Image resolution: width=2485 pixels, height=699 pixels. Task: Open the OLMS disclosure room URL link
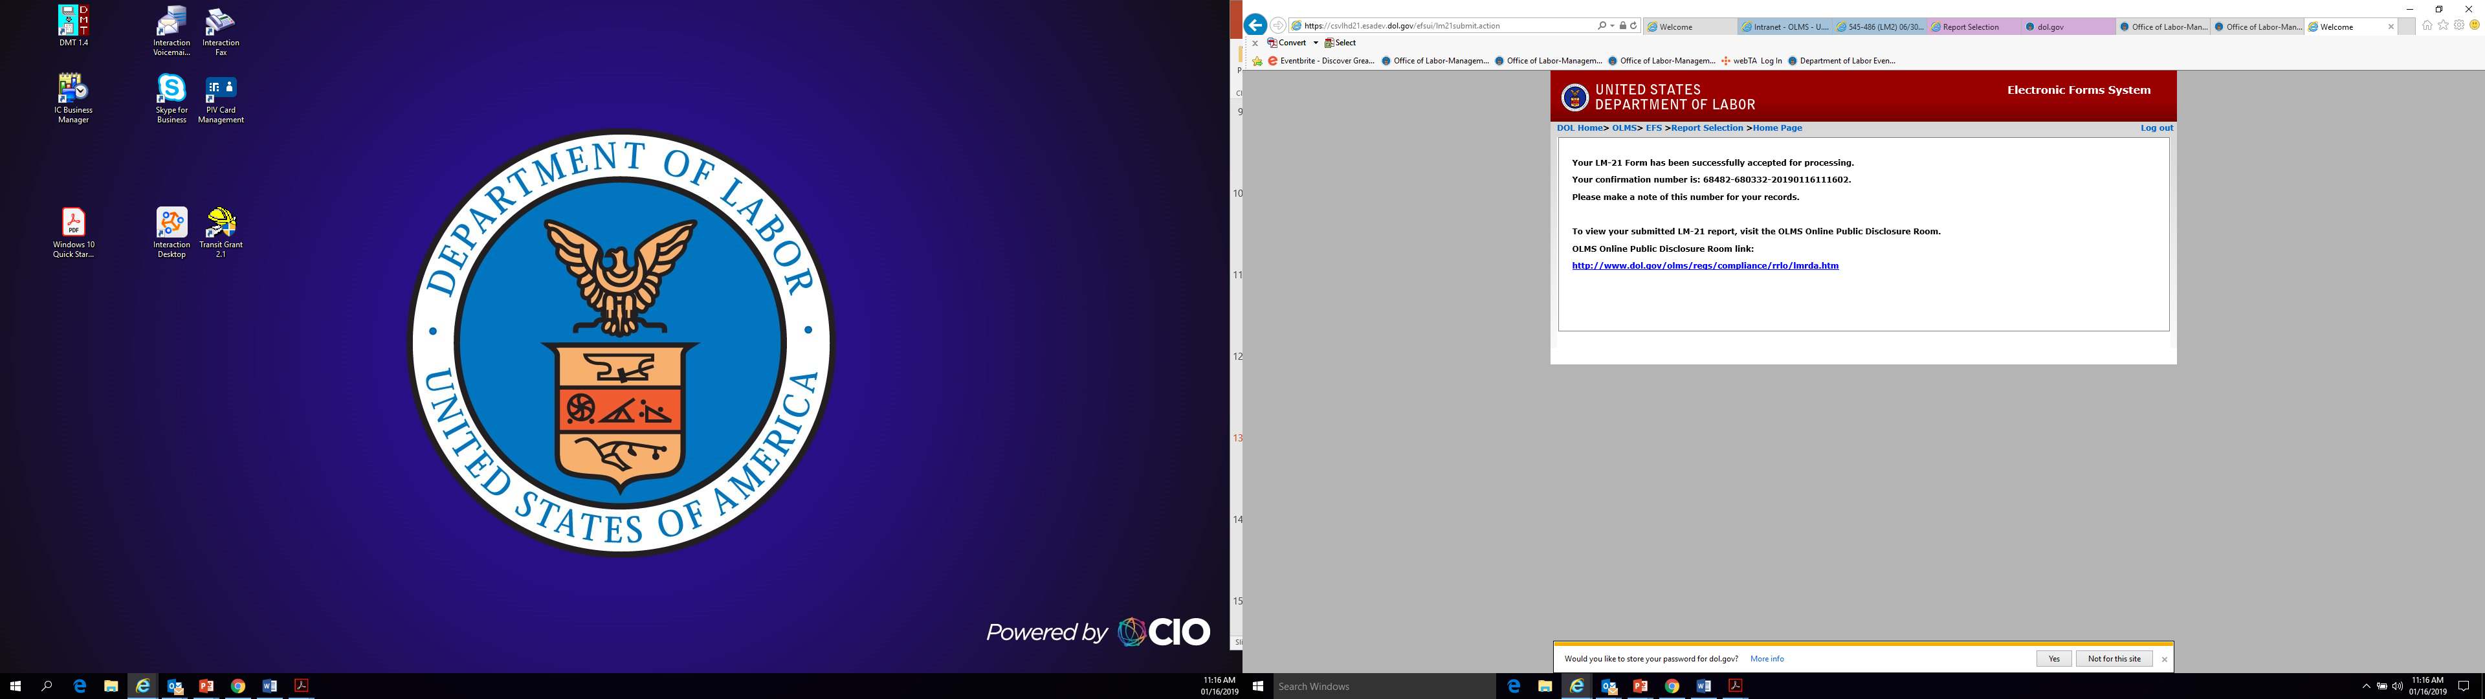point(1705,265)
